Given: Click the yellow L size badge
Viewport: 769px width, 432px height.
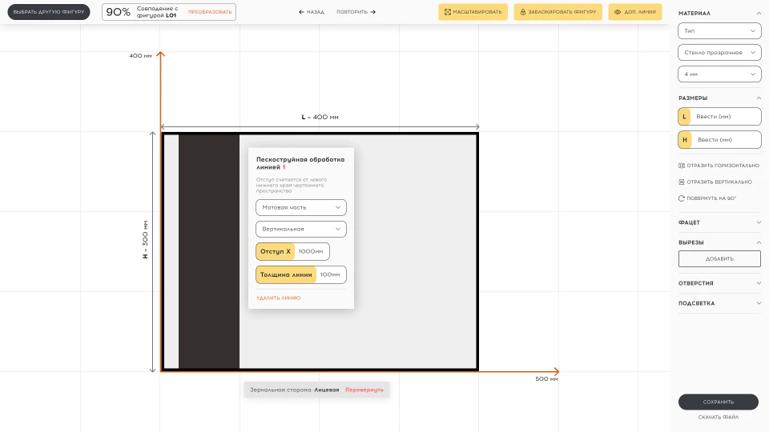Looking at the screenshot, I should coord(684,117).
